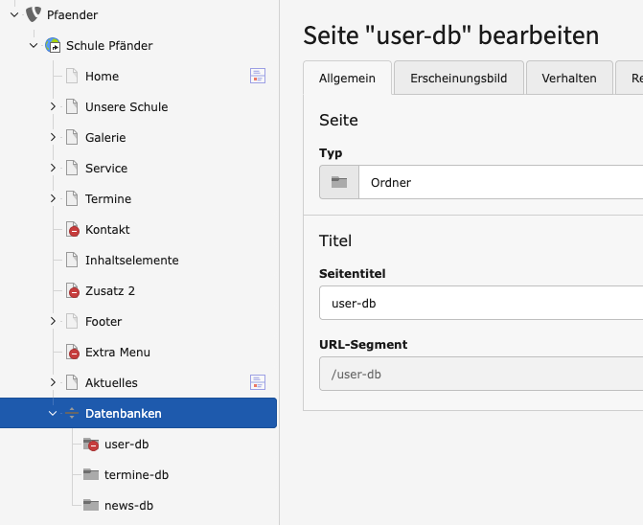The width and height of the screenshot is (643, 525).
Task: Click the URL-Segment field showing /user-db
Action: tap(481, 374)
